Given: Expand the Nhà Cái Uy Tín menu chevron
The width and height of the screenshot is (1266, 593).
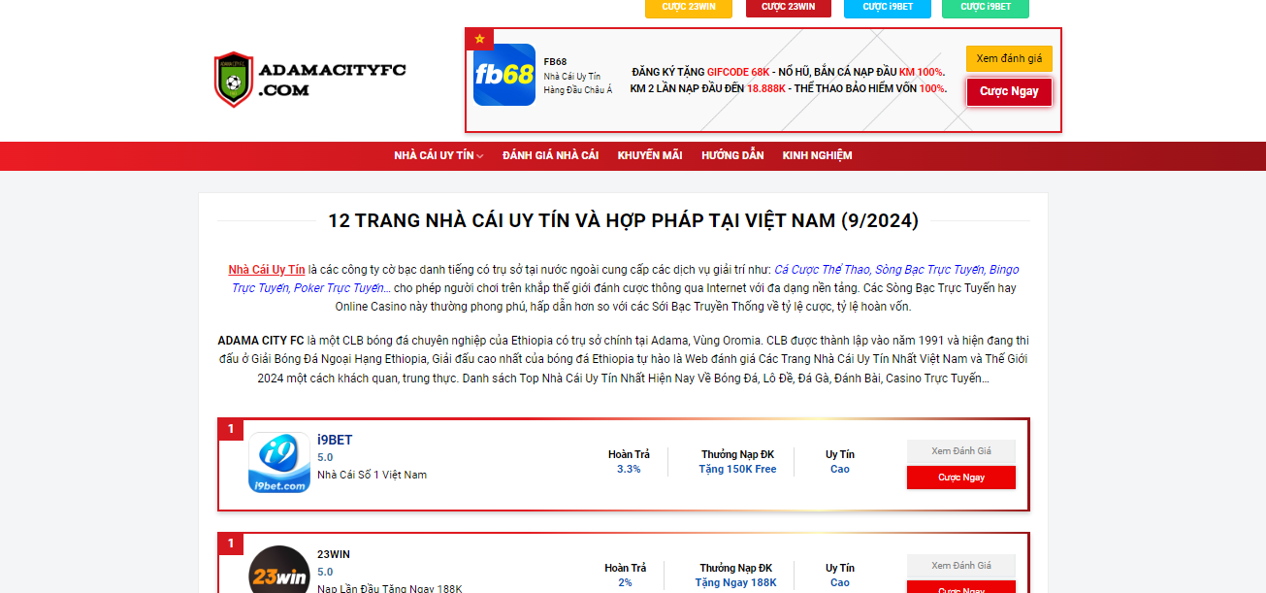Looking at the screenshot, I should [480, 156].
